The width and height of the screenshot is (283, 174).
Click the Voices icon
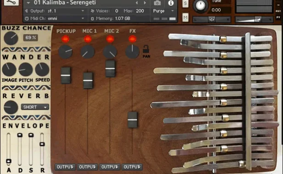pyautogui.click(x=92, y=11)
